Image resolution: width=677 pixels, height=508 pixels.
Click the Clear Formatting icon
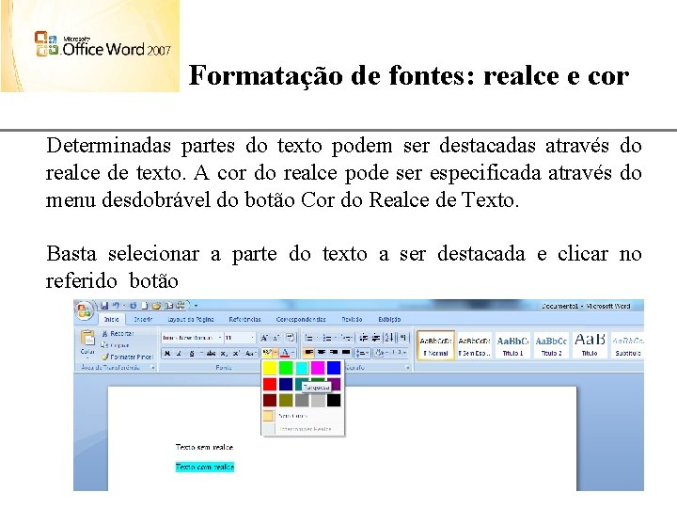291,338
